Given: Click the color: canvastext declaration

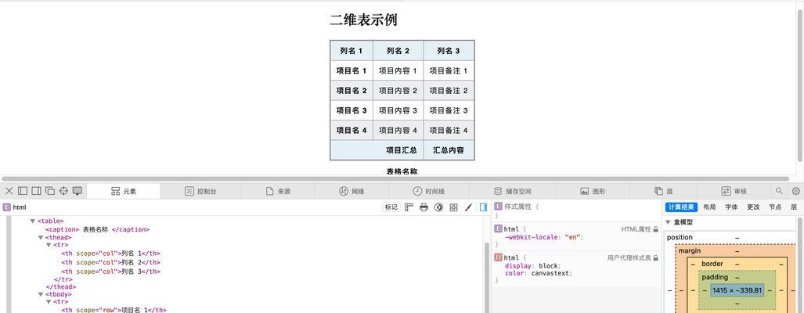Looking at the screenshot, I should click(539, 273).
